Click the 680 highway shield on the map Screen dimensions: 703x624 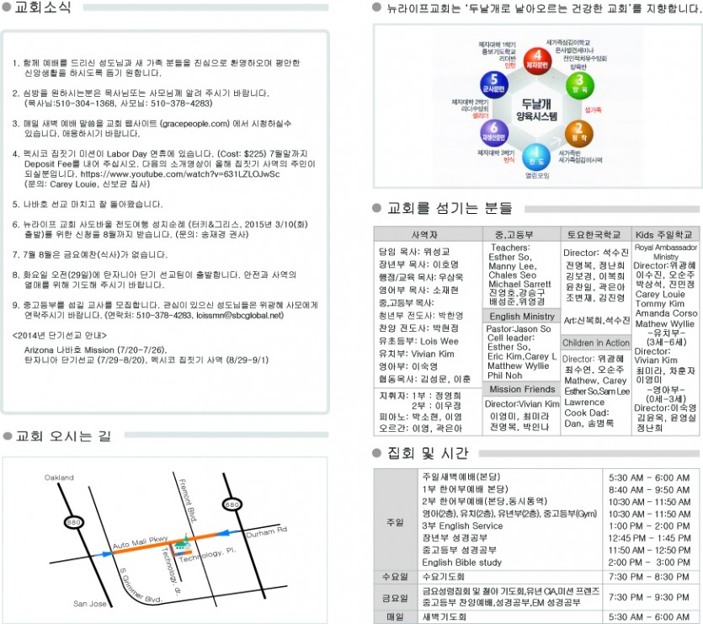(232, 504)
